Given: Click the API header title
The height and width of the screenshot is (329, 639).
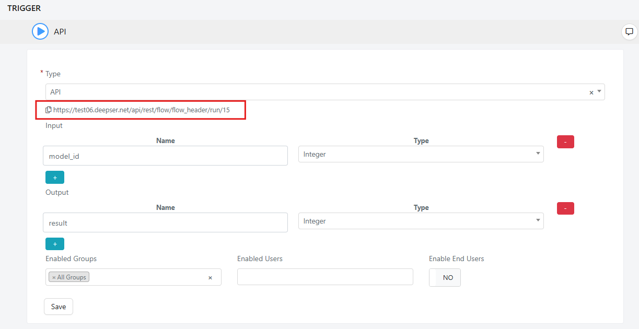Looking at the screenshot, I should tap(60, 32).
